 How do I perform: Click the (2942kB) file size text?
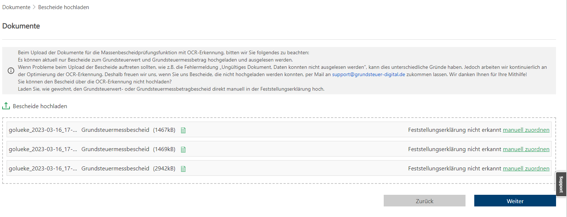click(x=164, y=169)
